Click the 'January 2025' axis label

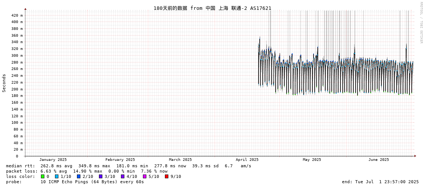[53, 160]
